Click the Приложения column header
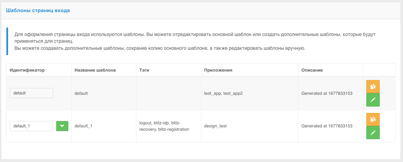 [x=219, y=70]
